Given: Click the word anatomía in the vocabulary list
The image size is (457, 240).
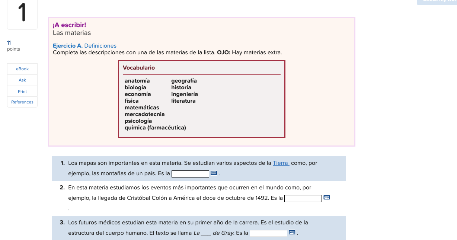Looking at the screenshot, I should (x=137, y=80).
